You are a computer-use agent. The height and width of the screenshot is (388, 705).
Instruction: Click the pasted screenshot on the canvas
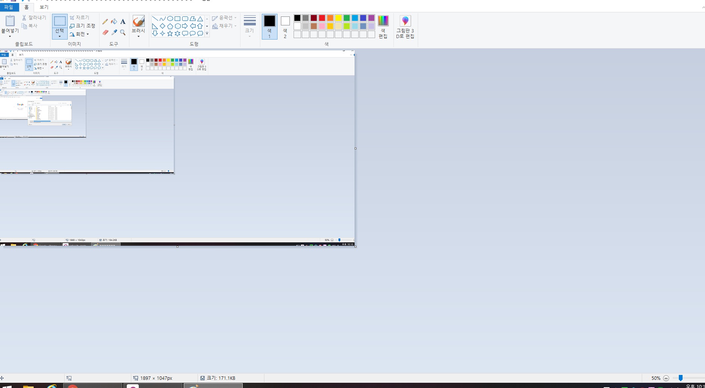(177, 148)
